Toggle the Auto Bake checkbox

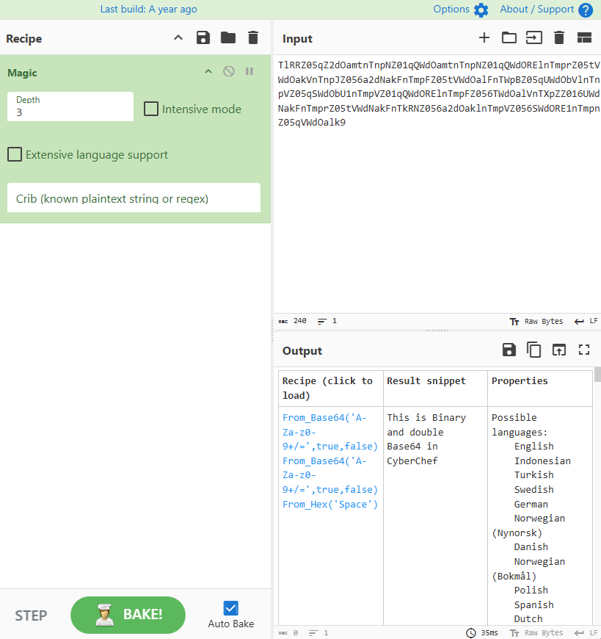(230, 608)
